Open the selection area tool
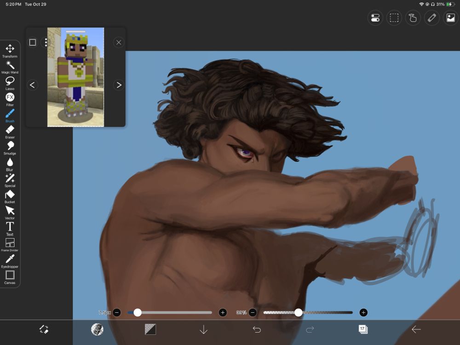 pos(394,18)
